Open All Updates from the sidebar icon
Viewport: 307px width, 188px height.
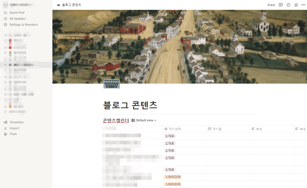(5, 18)
